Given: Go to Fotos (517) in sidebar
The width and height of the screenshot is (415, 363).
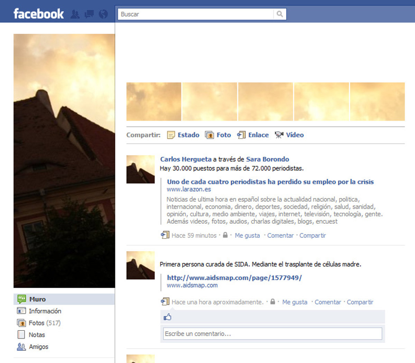Looking at the screenshot, I should pos(44,323).
